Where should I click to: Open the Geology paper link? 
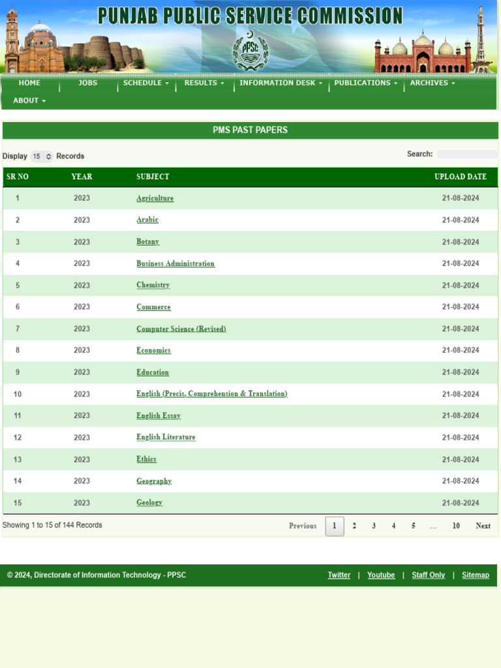pos(149,502)
